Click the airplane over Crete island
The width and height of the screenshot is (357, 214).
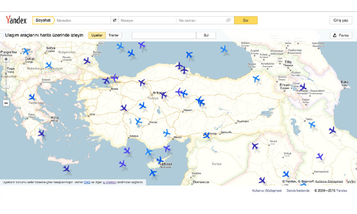[x=66, y=168]
